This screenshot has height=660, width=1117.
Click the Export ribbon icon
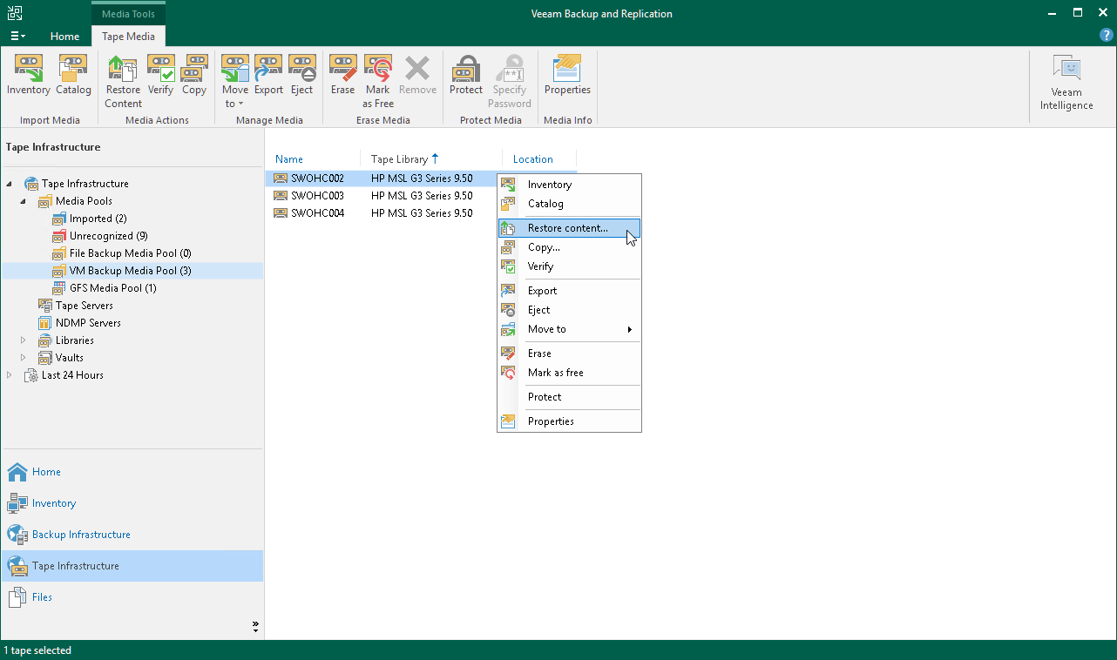[x=268, y=76]
